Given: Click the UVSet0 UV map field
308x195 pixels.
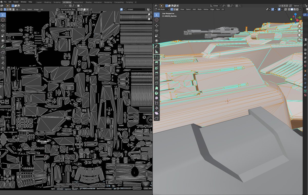Looking at the screenshot, I should point(136,9).
